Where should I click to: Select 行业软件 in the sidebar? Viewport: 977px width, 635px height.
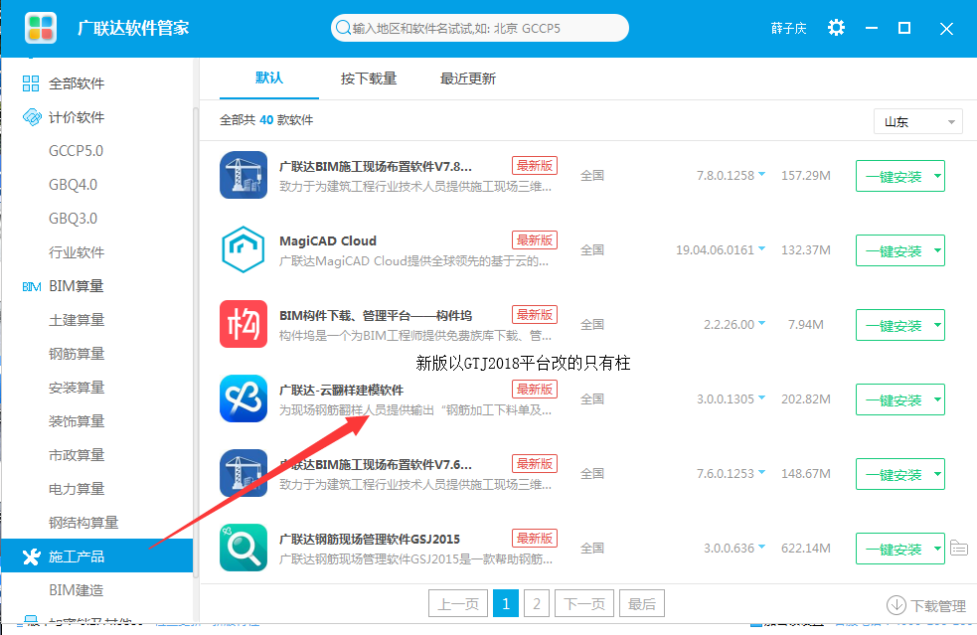[77, 252]
